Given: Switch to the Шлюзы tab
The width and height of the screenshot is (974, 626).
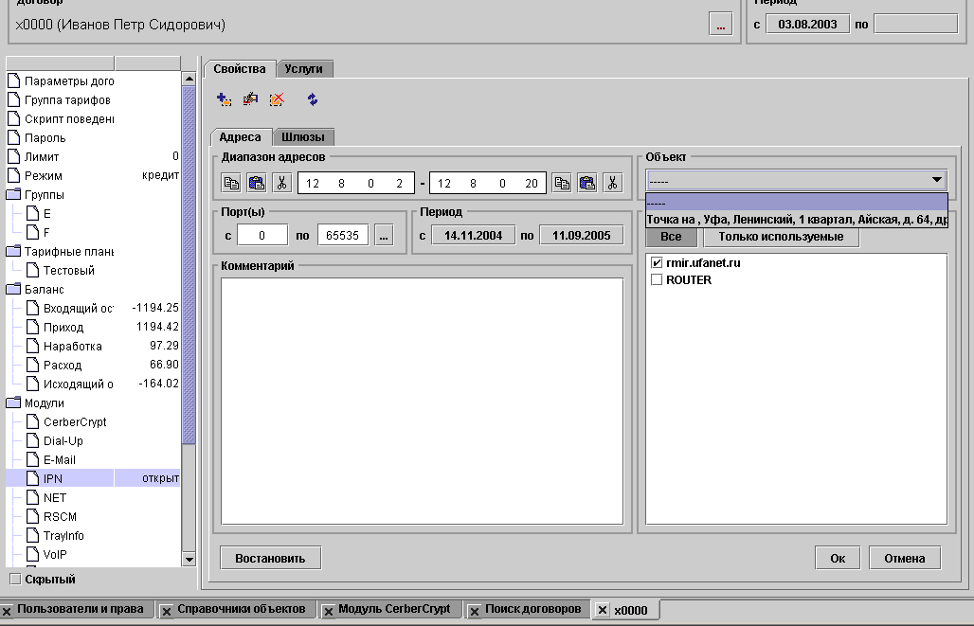Looking at the screenshot, I should tap(303, 137).
